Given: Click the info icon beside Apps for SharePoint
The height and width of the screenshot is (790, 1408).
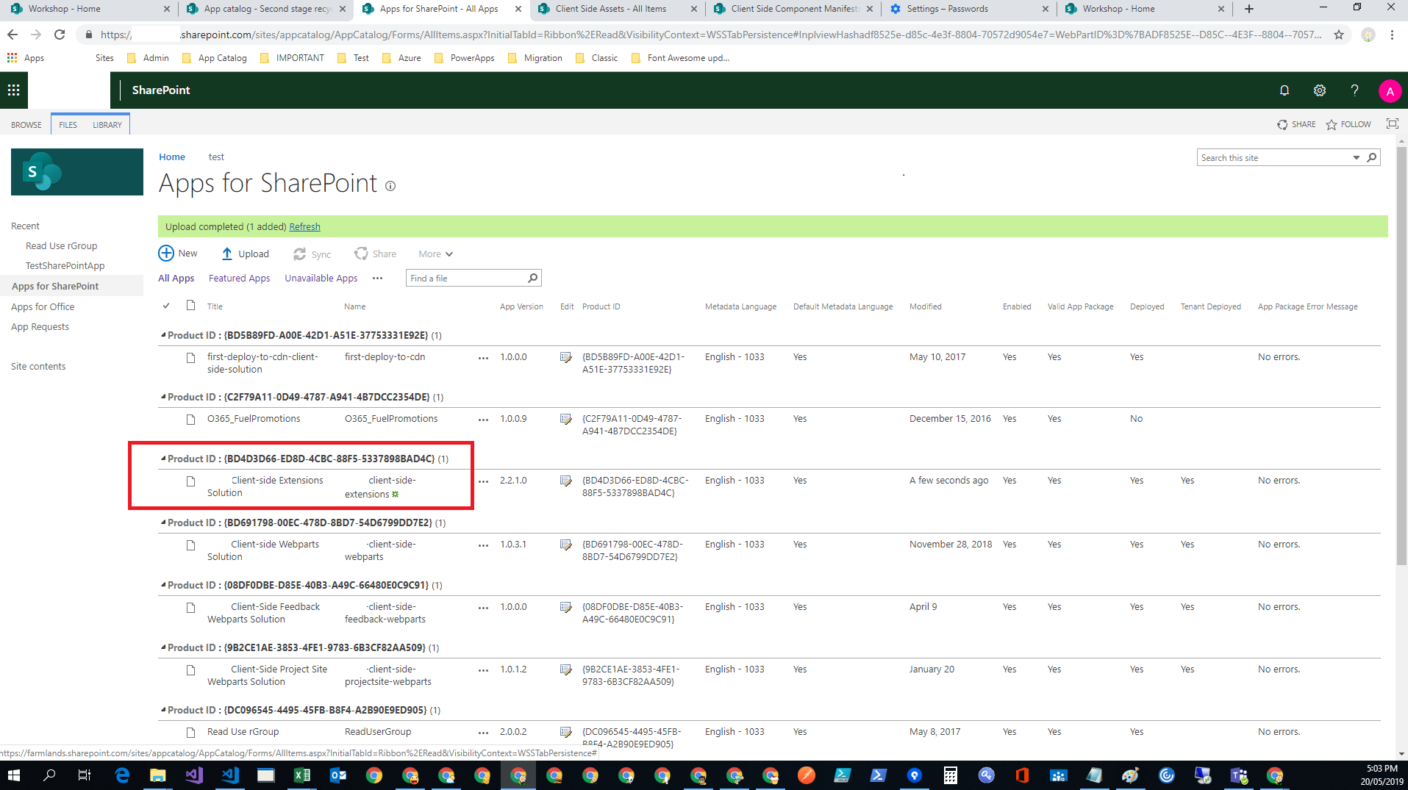Looking at the screenshot, I should 390,186.
